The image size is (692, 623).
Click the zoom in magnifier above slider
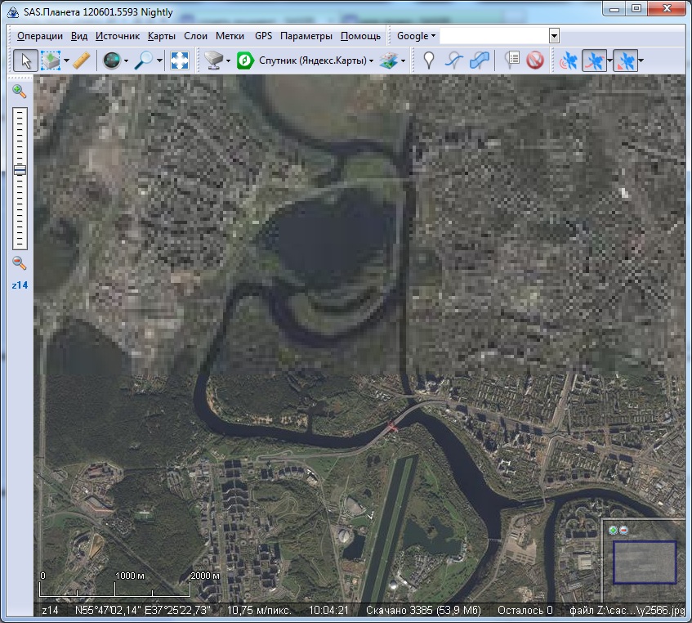coord(20,92)
